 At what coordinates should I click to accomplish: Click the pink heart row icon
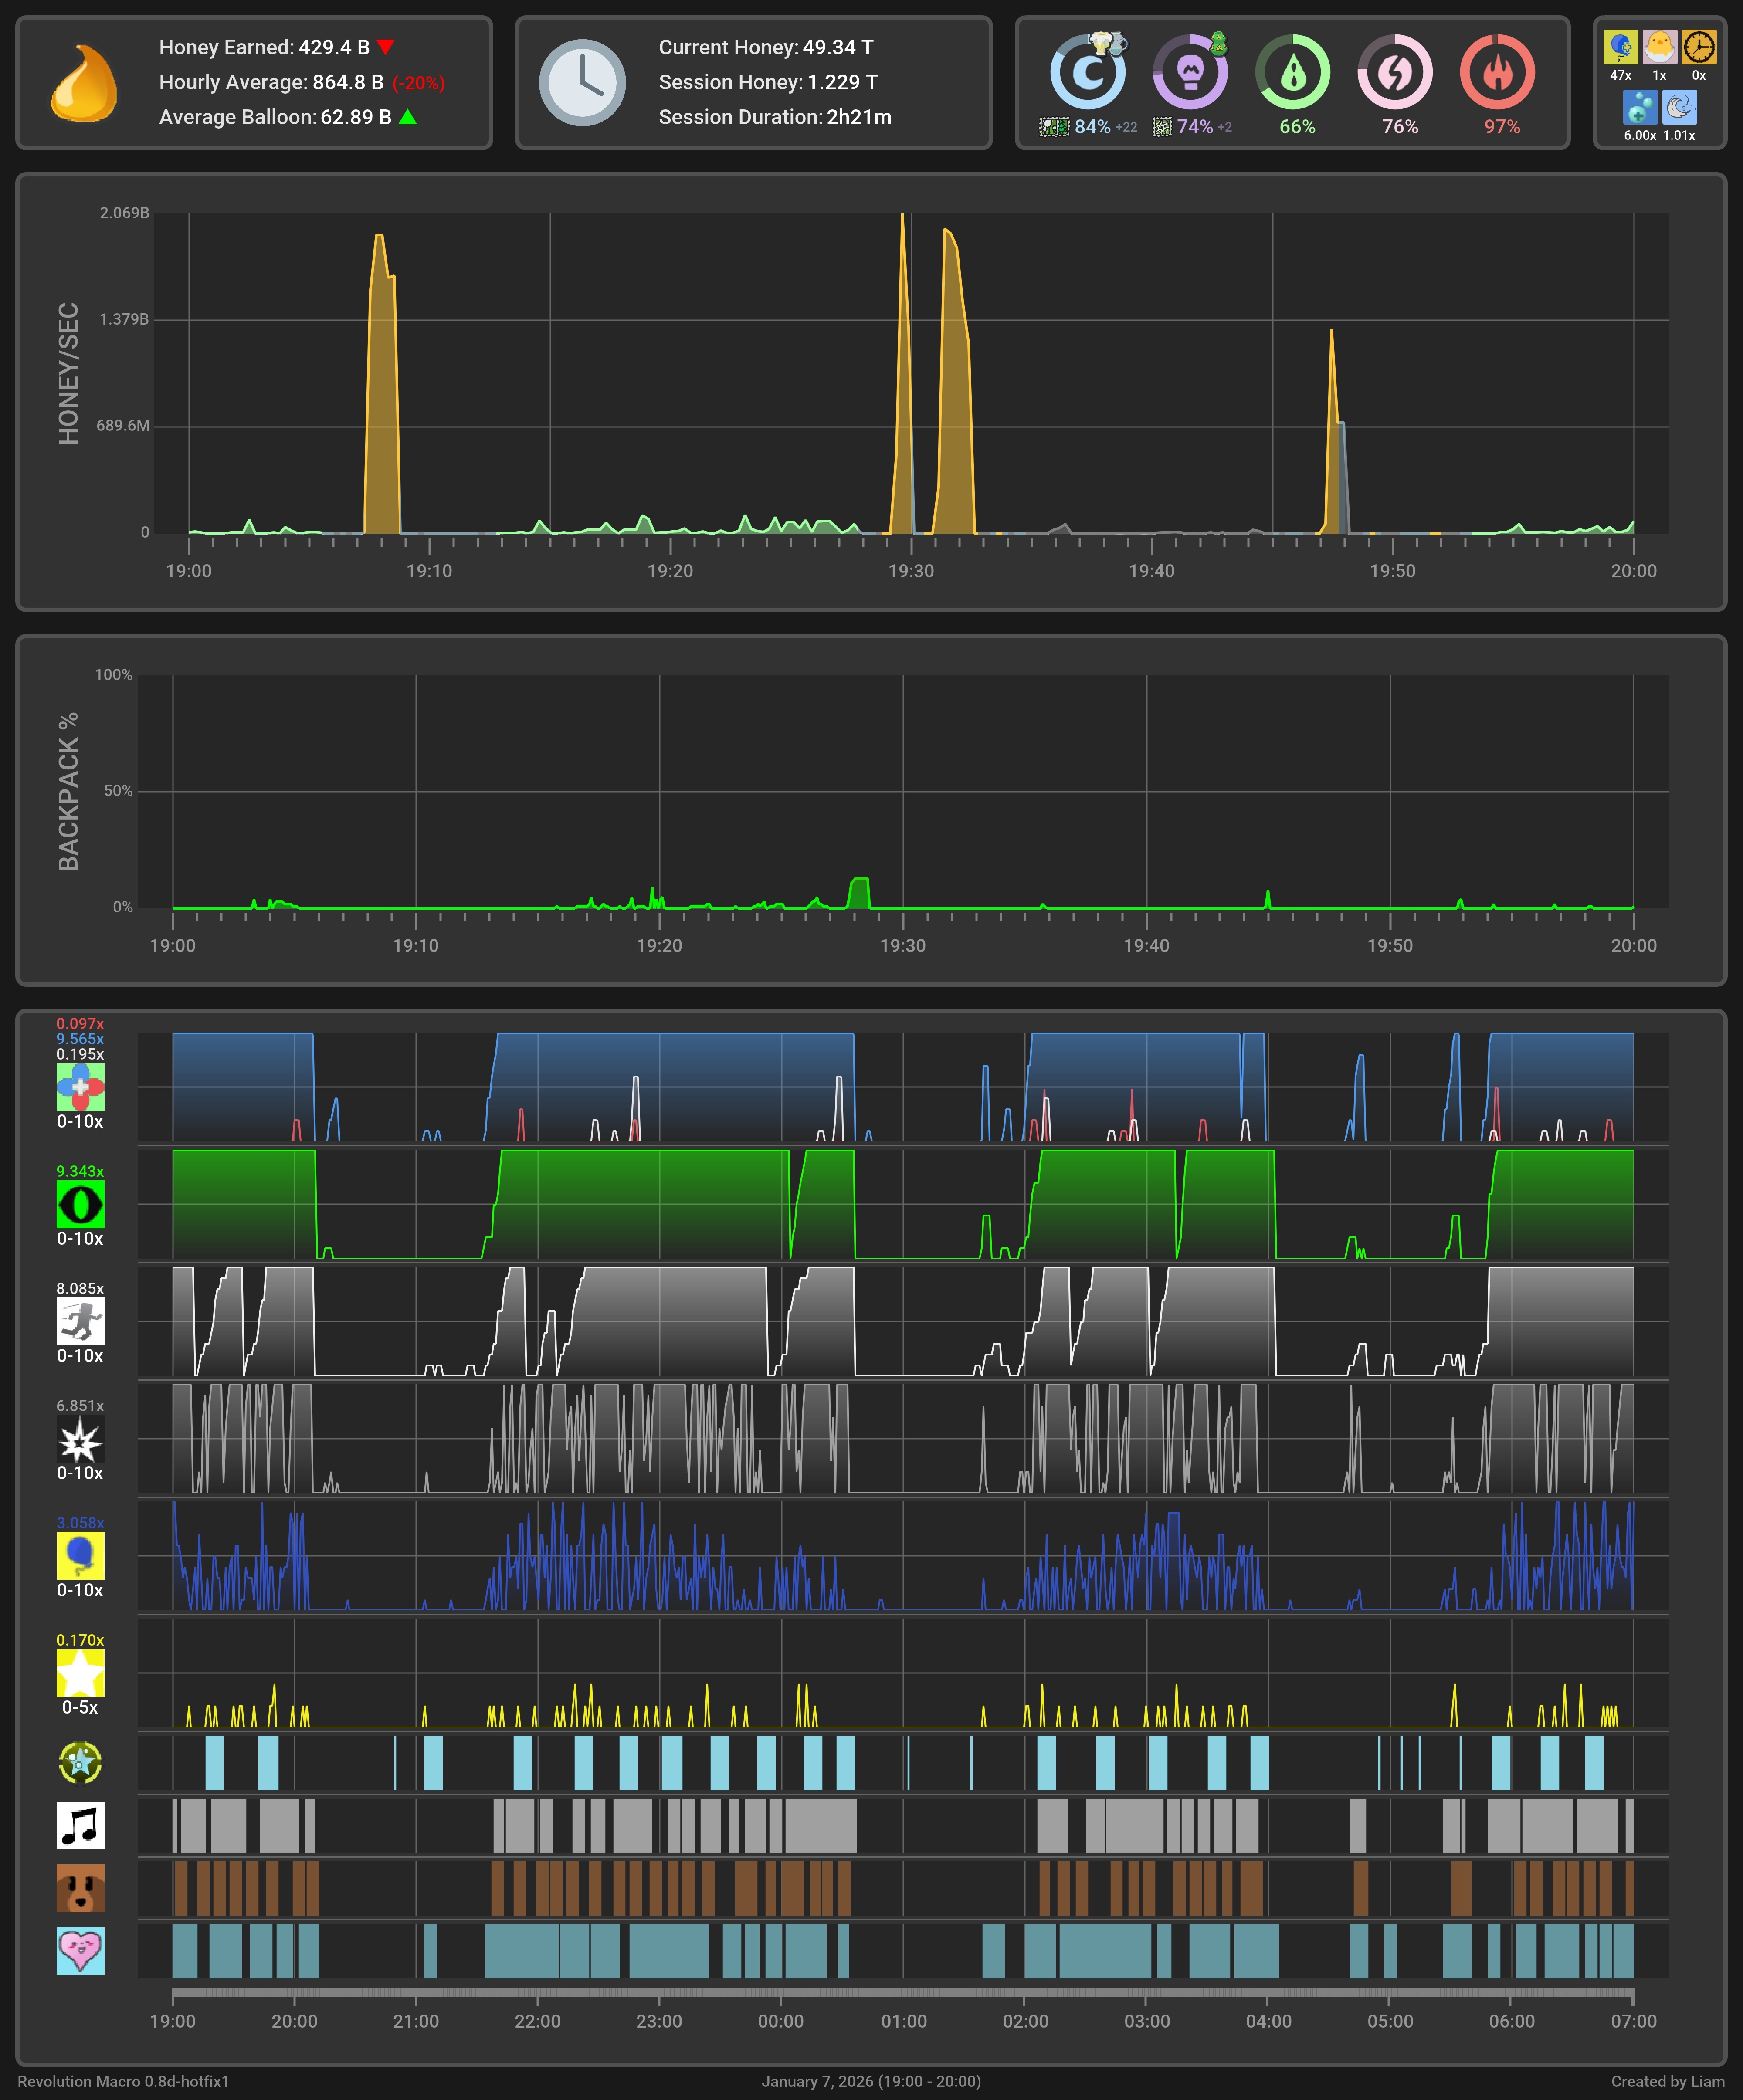80,1950
